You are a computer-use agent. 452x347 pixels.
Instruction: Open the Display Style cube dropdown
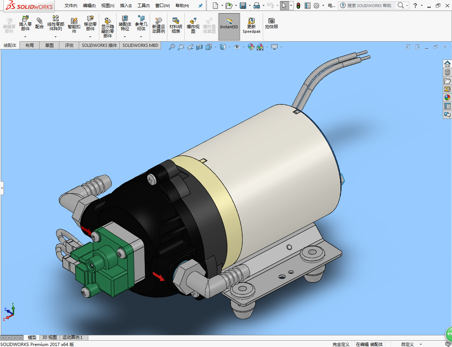pyautogui.click(x=230, y=47)
